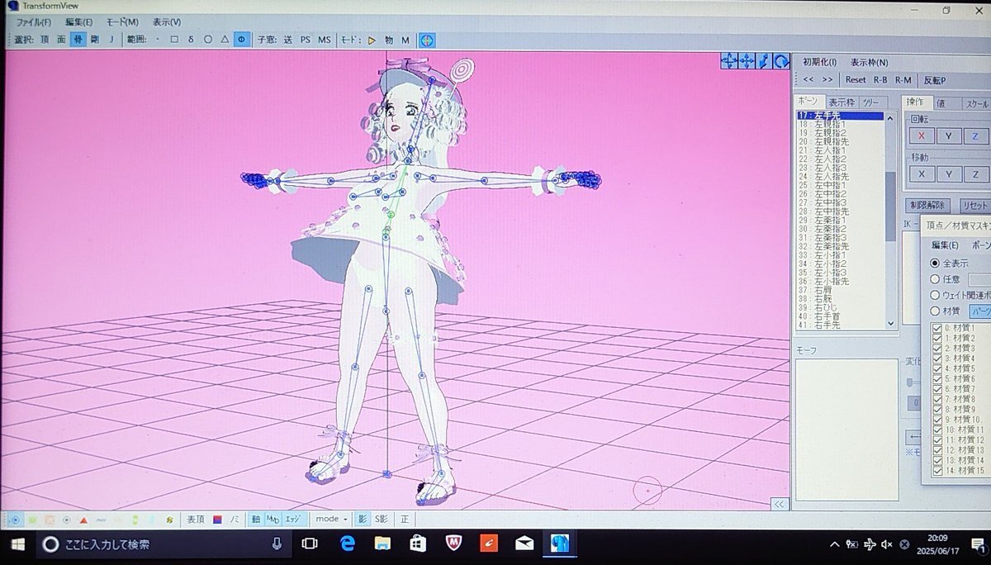Image resolution: width=991 pixels, height=565 pixels.
Task: Uncheck the 7: 材質8 checkbox
Action: click(936, 399)
